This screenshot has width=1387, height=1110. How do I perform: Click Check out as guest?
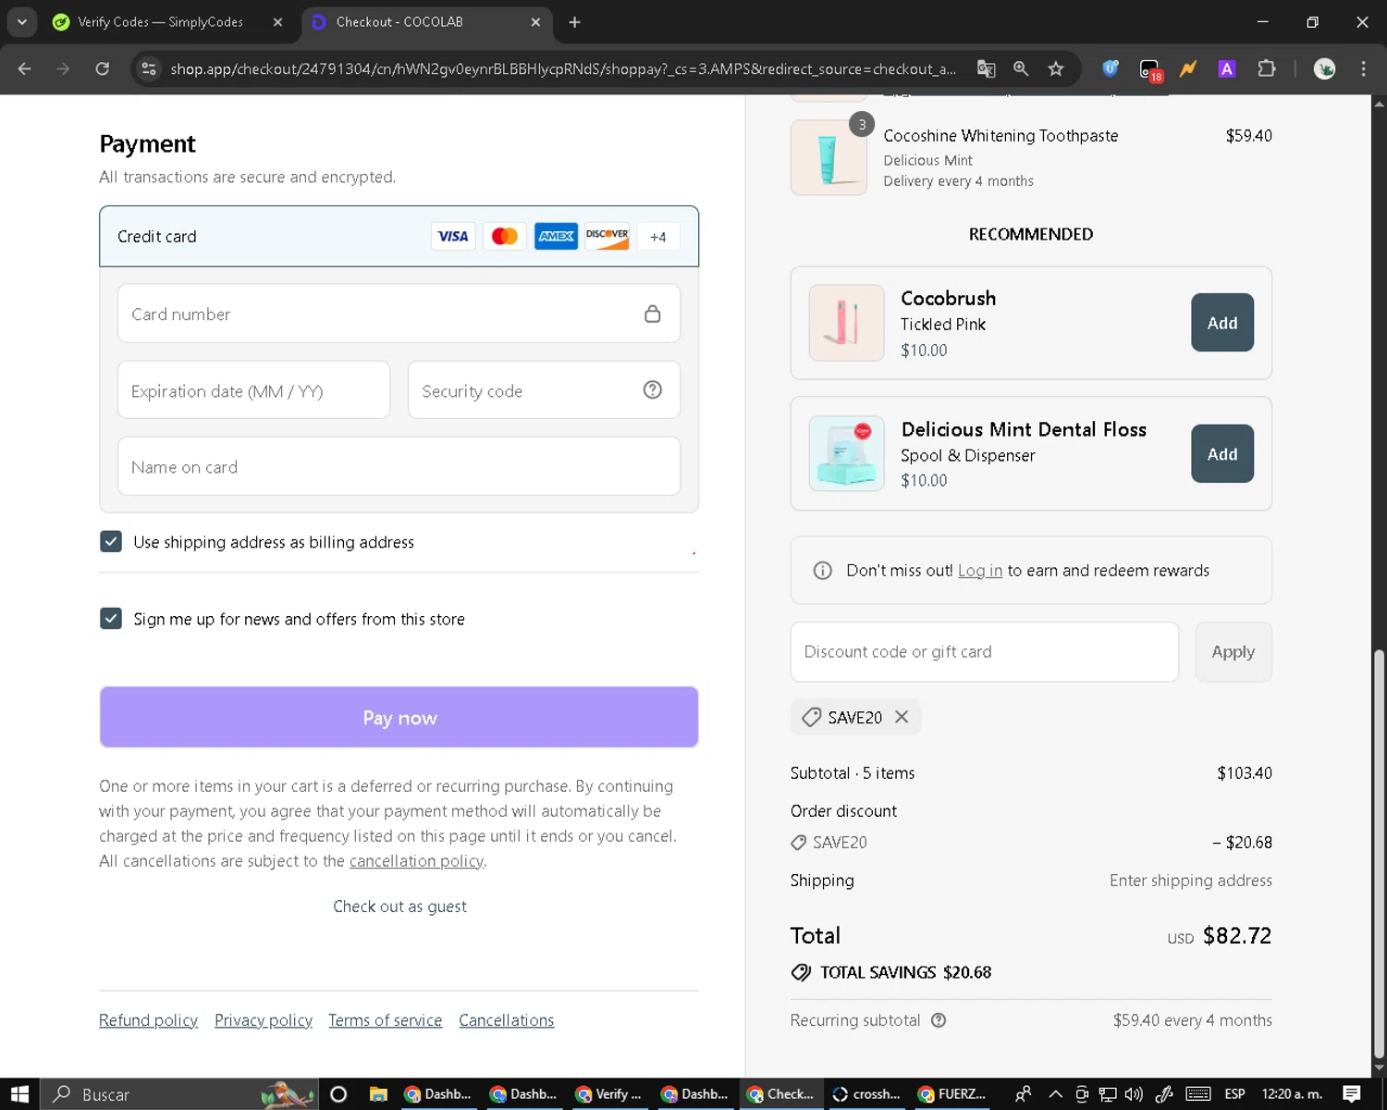coord(399,906)
